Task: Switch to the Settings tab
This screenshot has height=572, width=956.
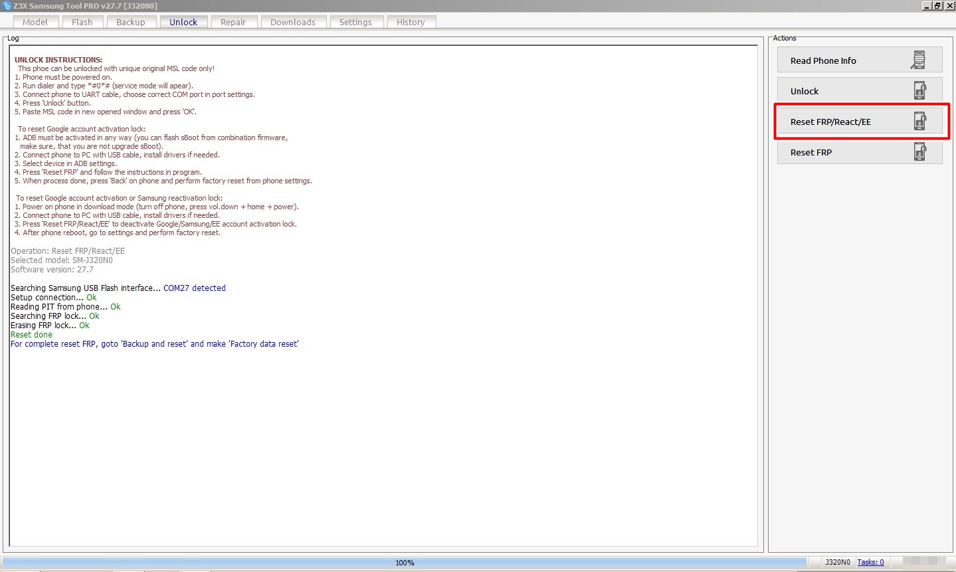Action: point(355,22)
